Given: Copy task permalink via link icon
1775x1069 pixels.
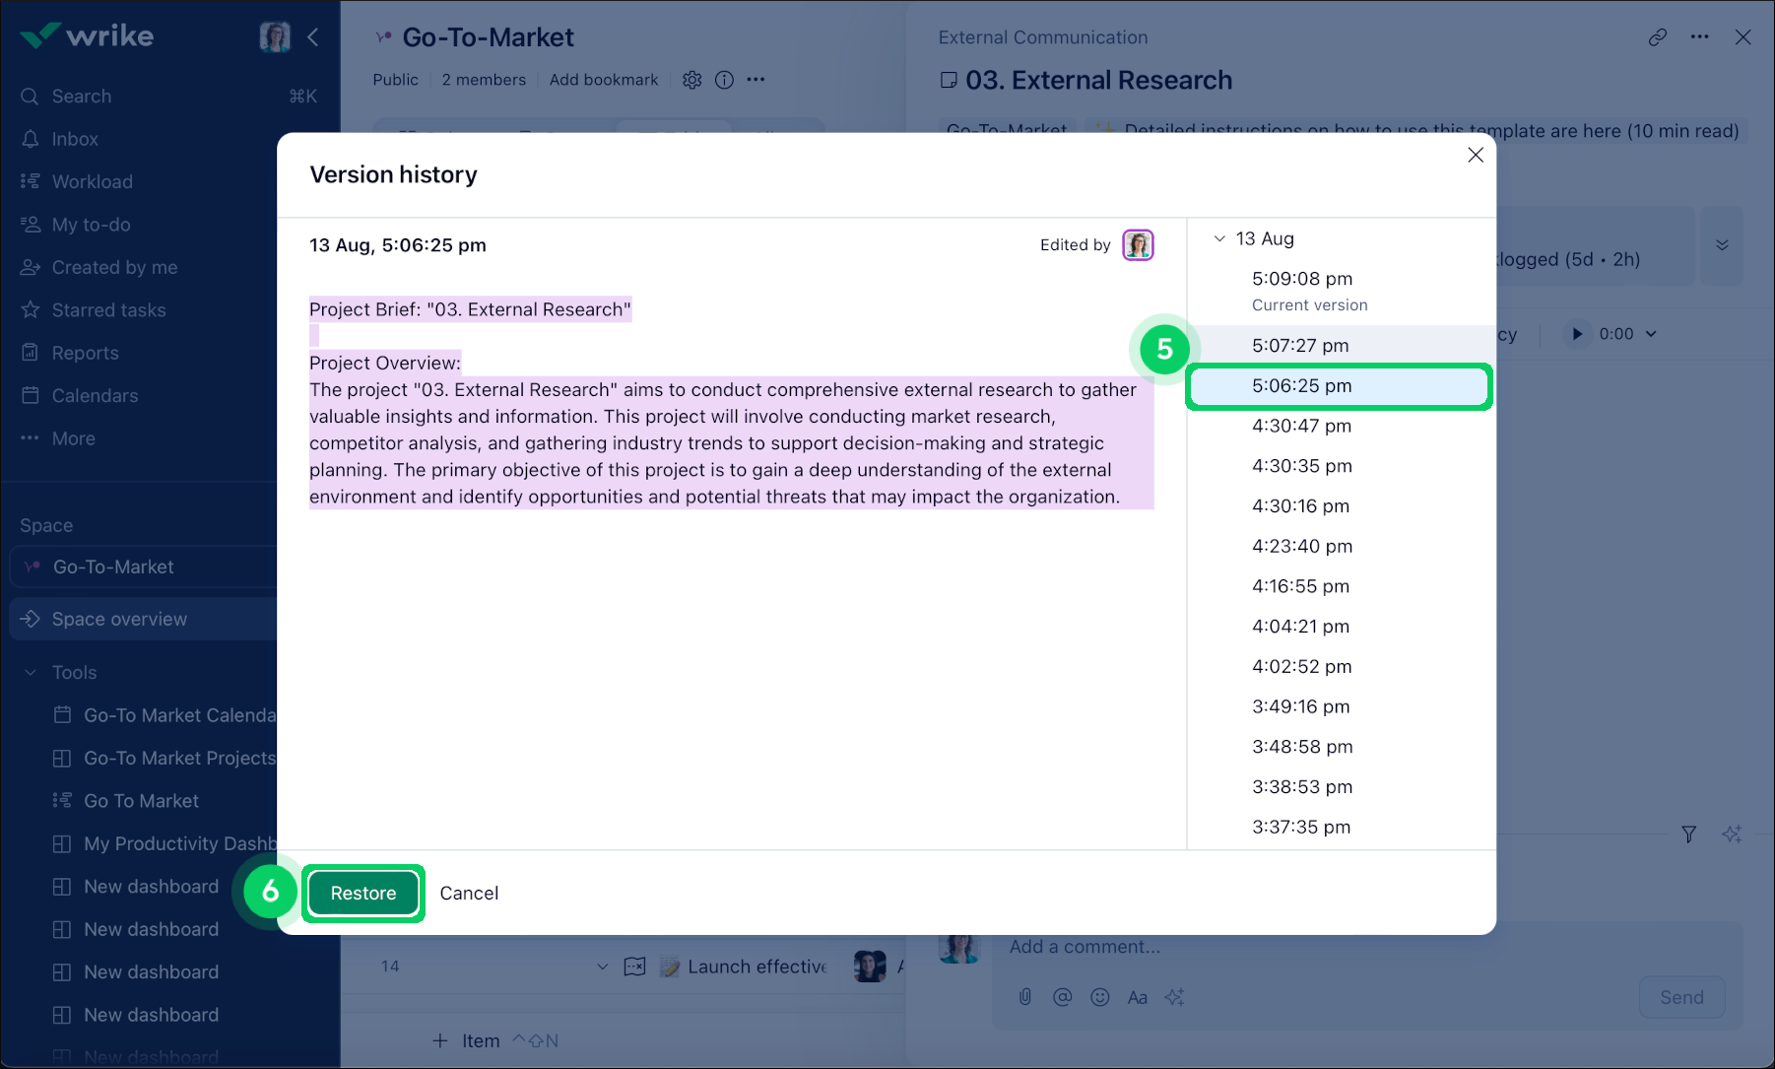Looking at the screenshot, I should click(1658, 37).
